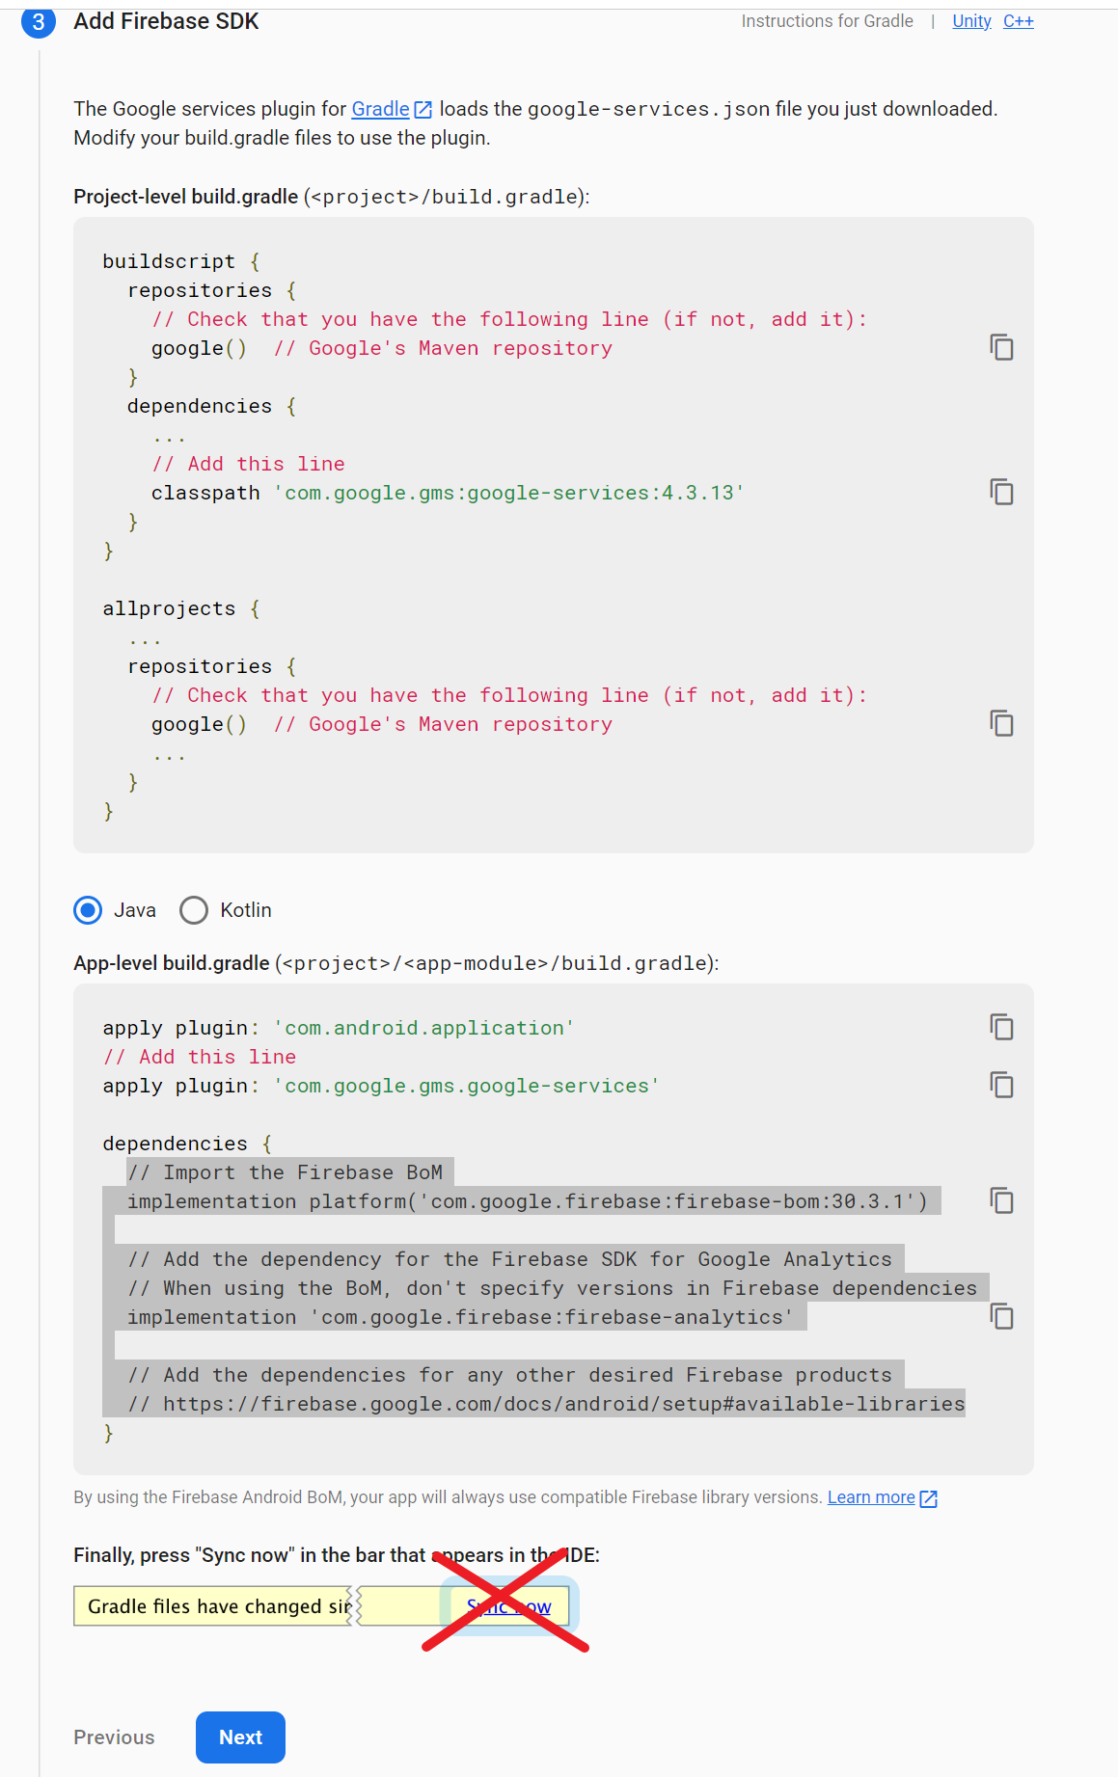This screenshot has width=1118, height=1777.
Task: Copy the first google() repository line
Action: click(x=1002, y=347)
